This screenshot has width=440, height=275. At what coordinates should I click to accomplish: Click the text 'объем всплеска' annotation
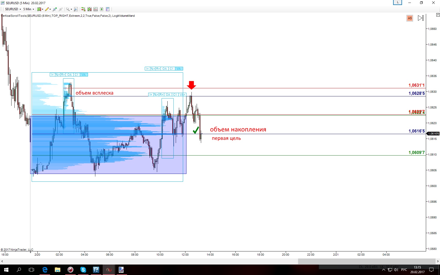point(95,93)
